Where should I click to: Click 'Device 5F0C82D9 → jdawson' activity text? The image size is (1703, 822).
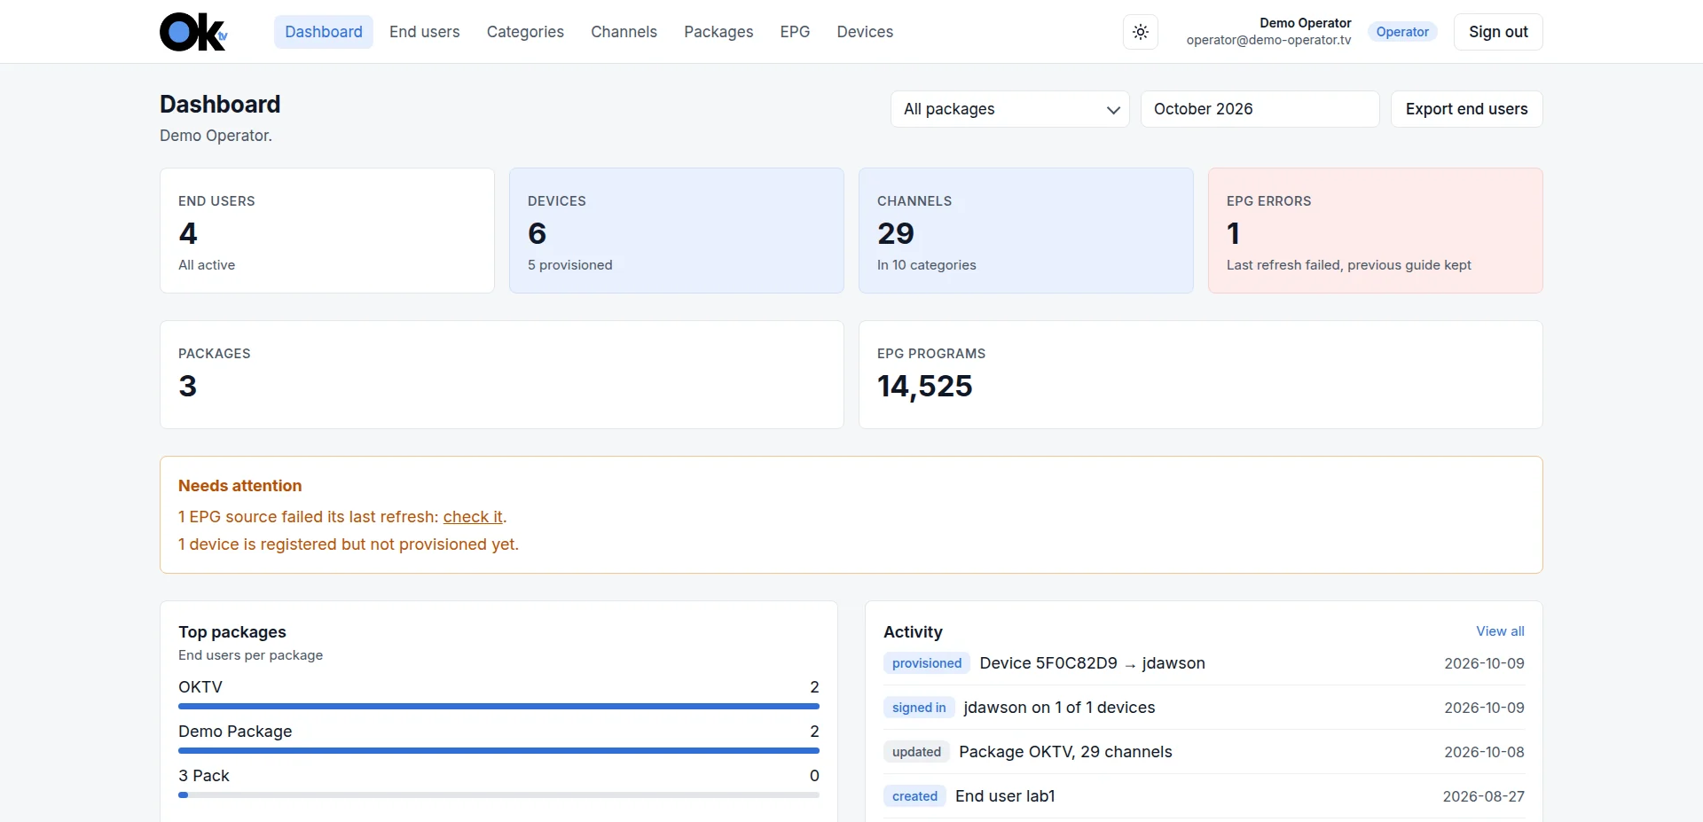click(1092, 663)
